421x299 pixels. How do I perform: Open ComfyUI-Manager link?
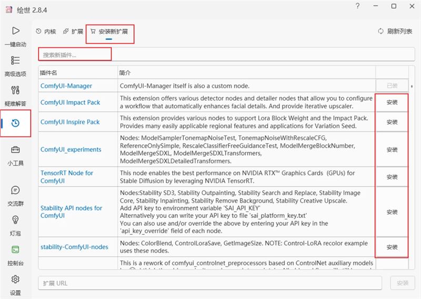[66, 86]
